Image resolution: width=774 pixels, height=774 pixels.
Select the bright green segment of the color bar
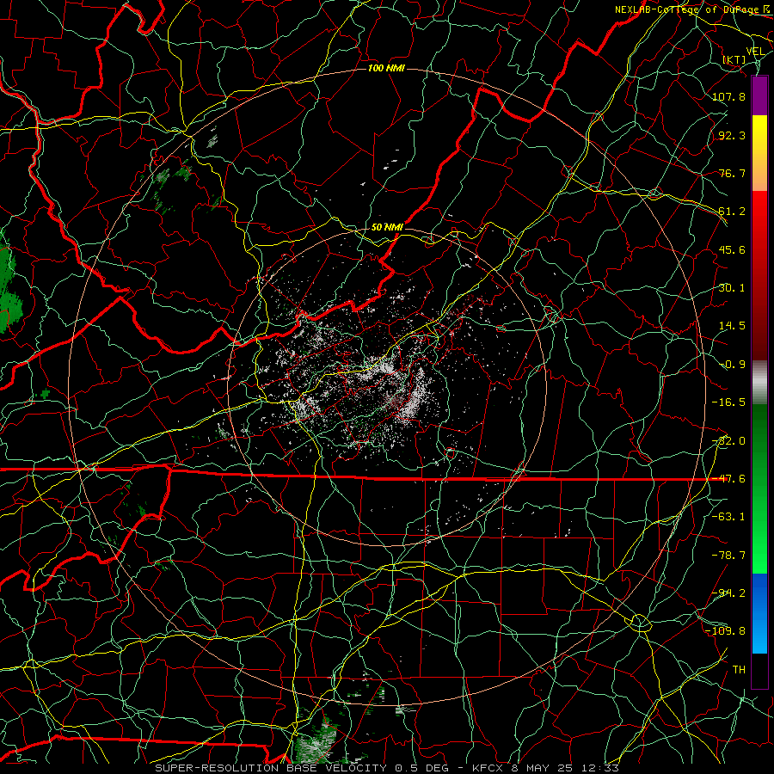pos(759,488)
